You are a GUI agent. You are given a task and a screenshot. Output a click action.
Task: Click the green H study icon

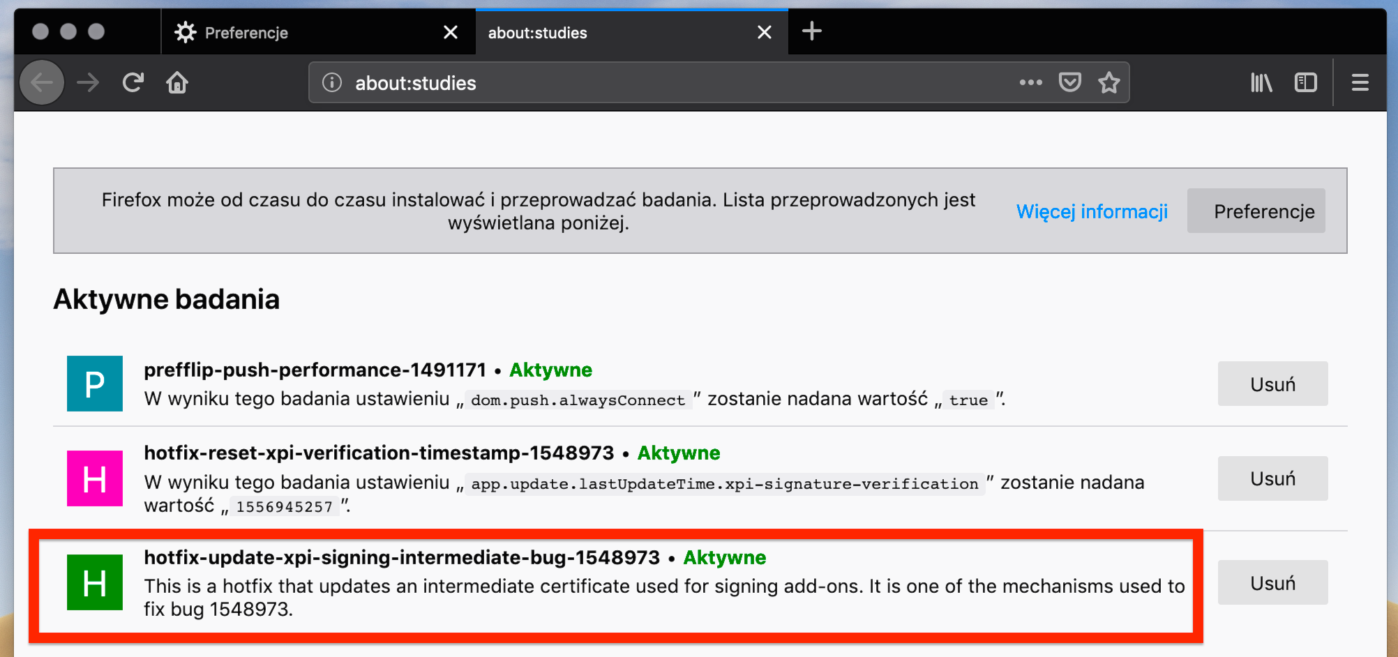click(x=95, y=582)
